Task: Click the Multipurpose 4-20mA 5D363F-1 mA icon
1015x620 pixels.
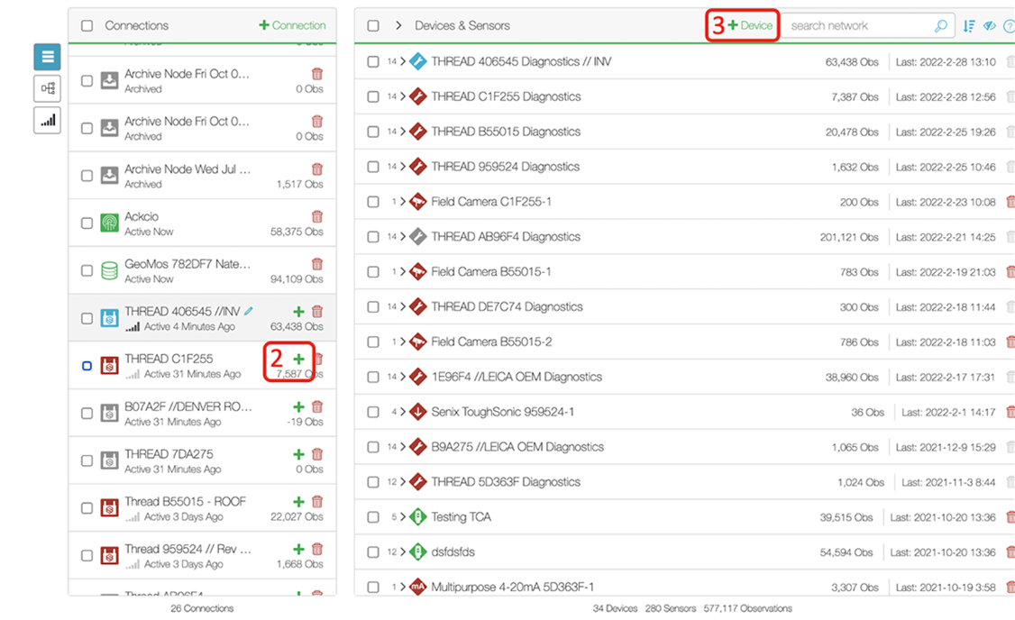Action: (x=418, y=587)
